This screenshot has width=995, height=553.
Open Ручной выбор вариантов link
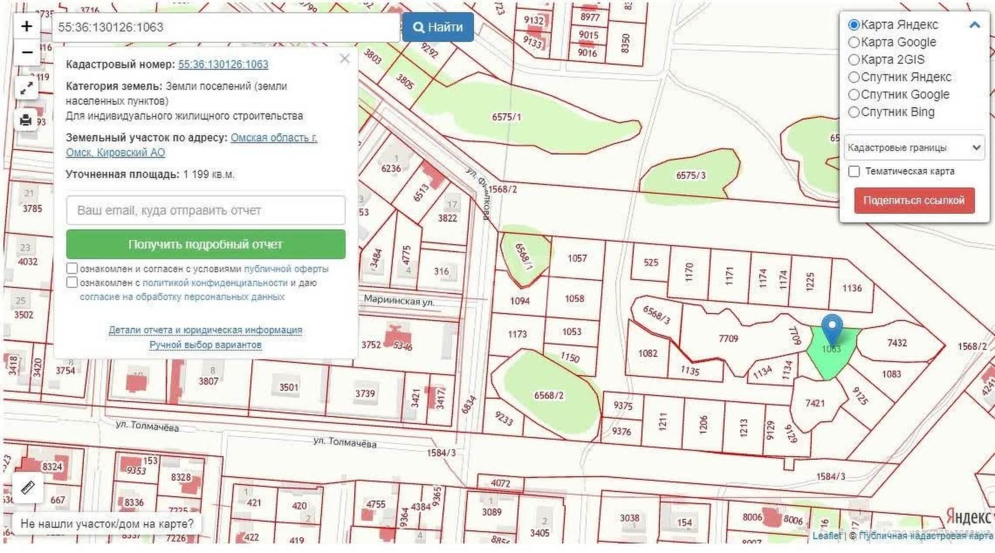(205, 345)
